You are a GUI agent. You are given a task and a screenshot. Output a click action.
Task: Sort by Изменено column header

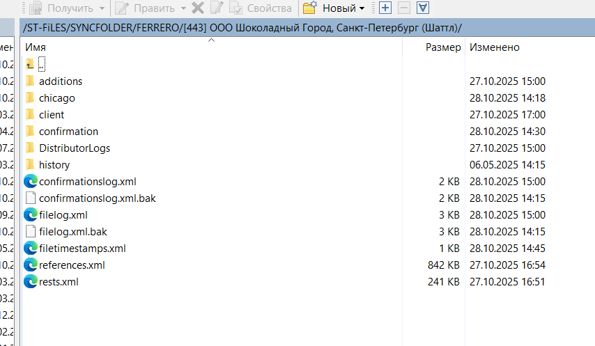click(x=495, y=47)
